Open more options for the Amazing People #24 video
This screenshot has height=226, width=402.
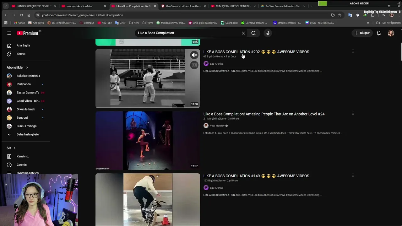tap(353, 113)
